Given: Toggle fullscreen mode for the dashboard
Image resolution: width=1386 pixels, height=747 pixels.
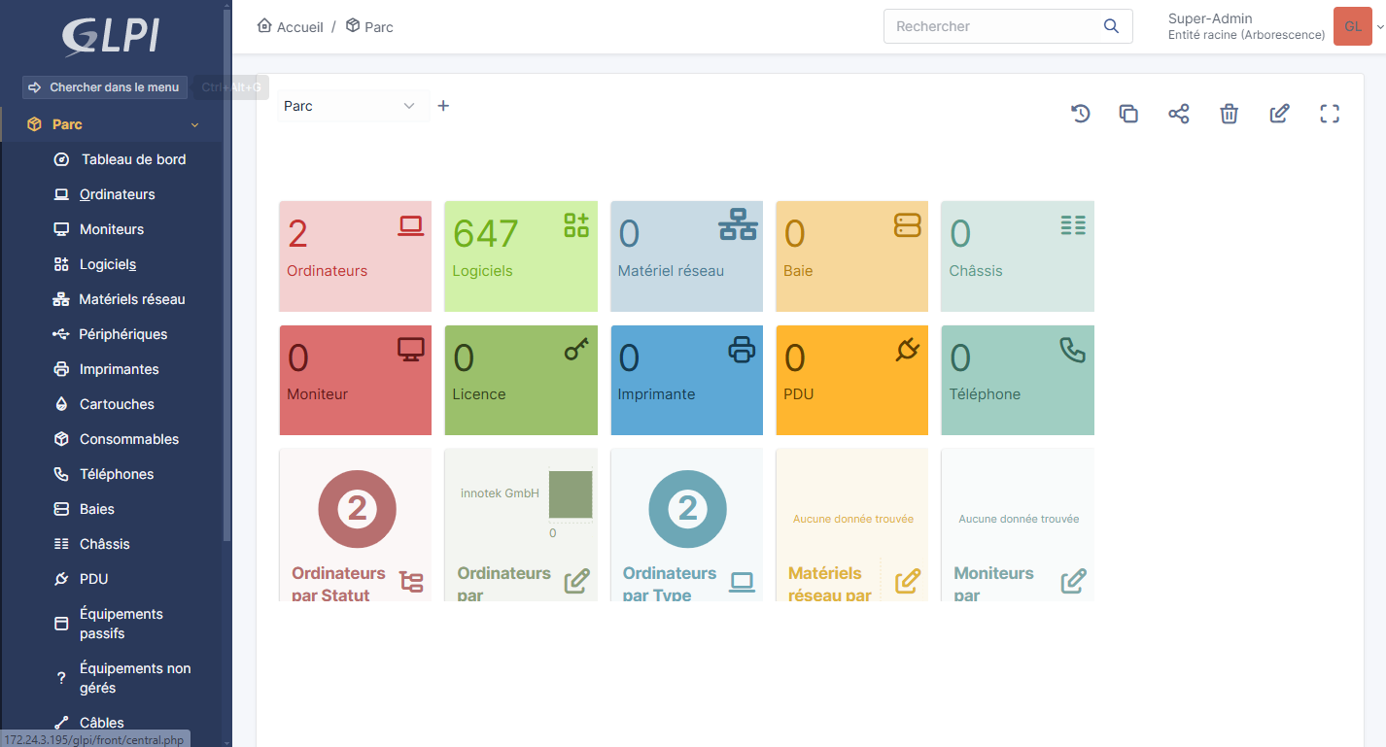Looking at the screenshot, I should point(1330,114).
